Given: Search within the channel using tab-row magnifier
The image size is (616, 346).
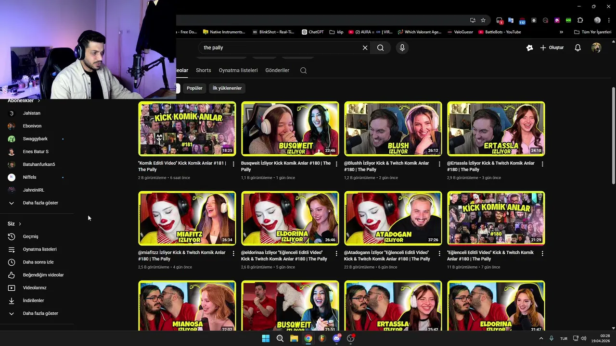Looking at the screenshot, I should coord(303,70).
